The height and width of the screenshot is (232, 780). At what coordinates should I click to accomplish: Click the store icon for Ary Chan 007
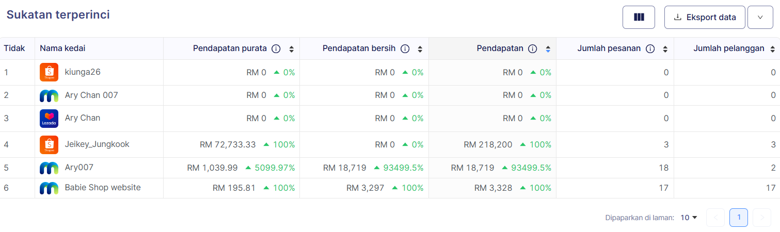click(49, 95)
